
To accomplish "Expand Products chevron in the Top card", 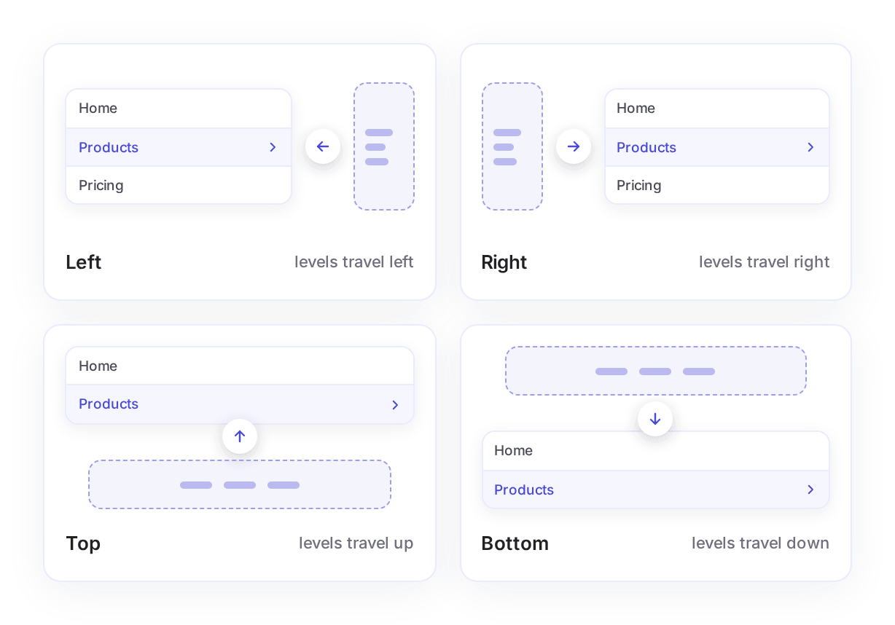I will [x=395, y=404].
